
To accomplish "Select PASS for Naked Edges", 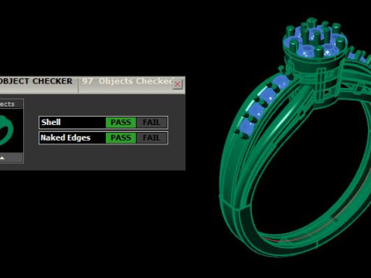I will (121, 138).
